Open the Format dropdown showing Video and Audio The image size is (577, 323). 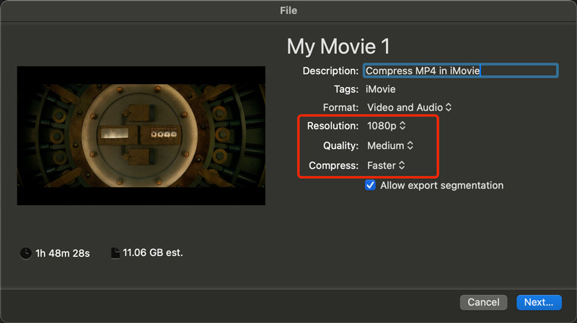[409, 107]
